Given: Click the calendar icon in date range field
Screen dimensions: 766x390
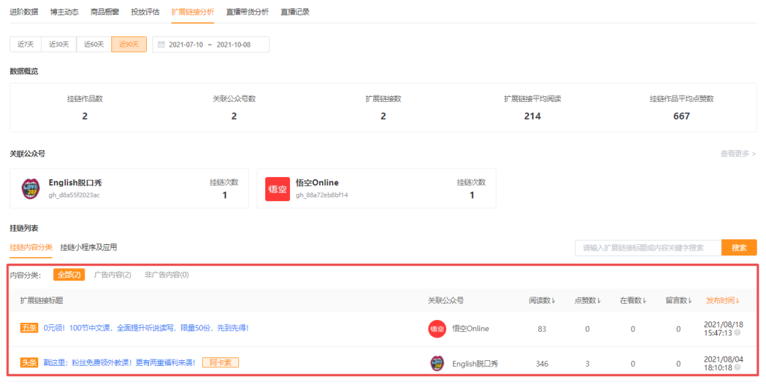Looking at the screenshot, I should [x=161, y=45].
